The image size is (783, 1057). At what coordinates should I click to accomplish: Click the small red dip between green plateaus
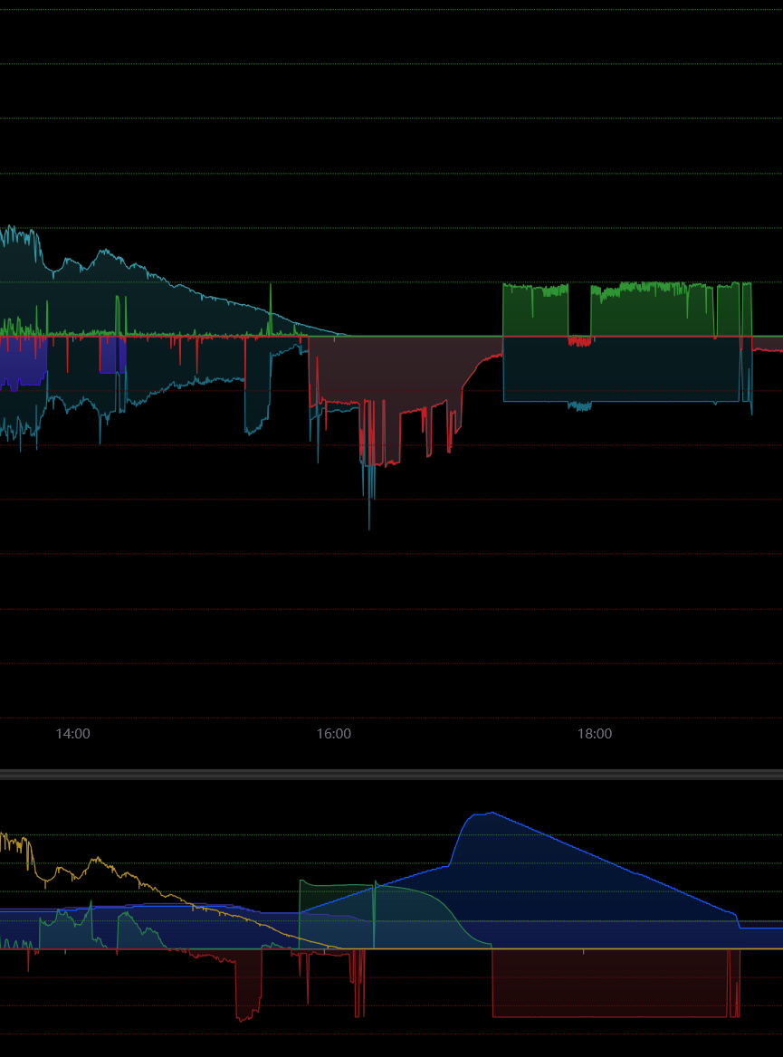[x=579, y=342]
